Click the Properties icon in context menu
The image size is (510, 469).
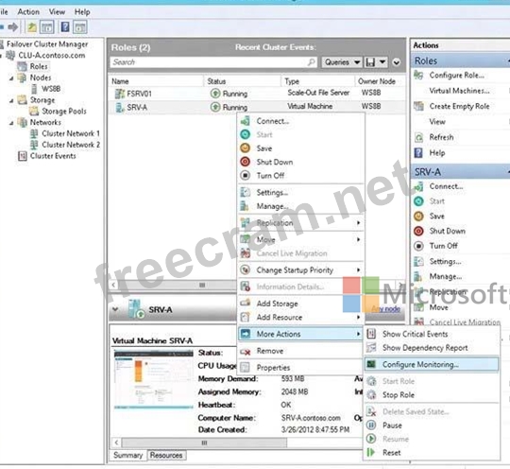click(x=245, y=368)
